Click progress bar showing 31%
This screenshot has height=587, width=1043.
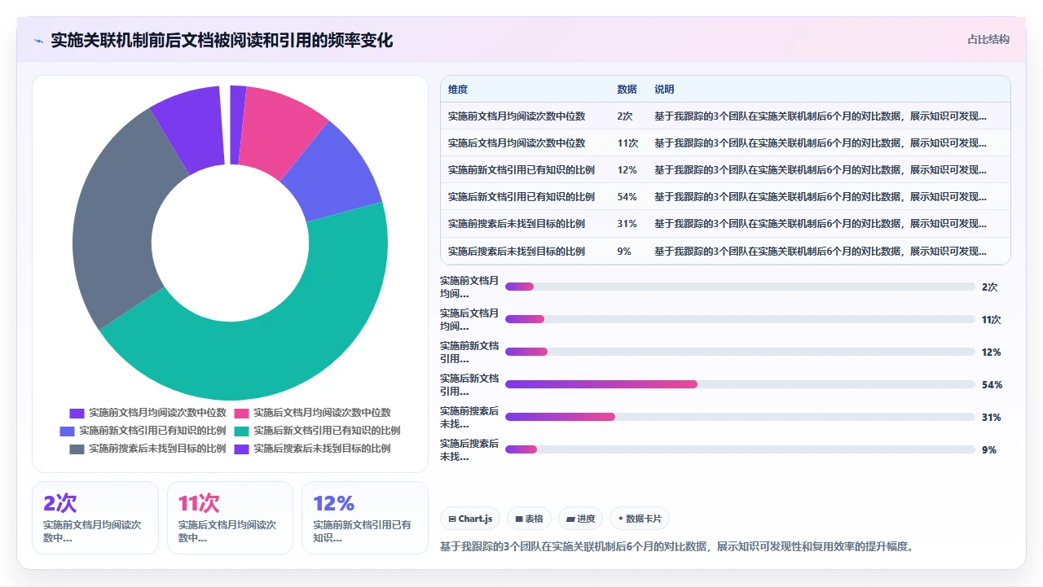tap(740, 417)
